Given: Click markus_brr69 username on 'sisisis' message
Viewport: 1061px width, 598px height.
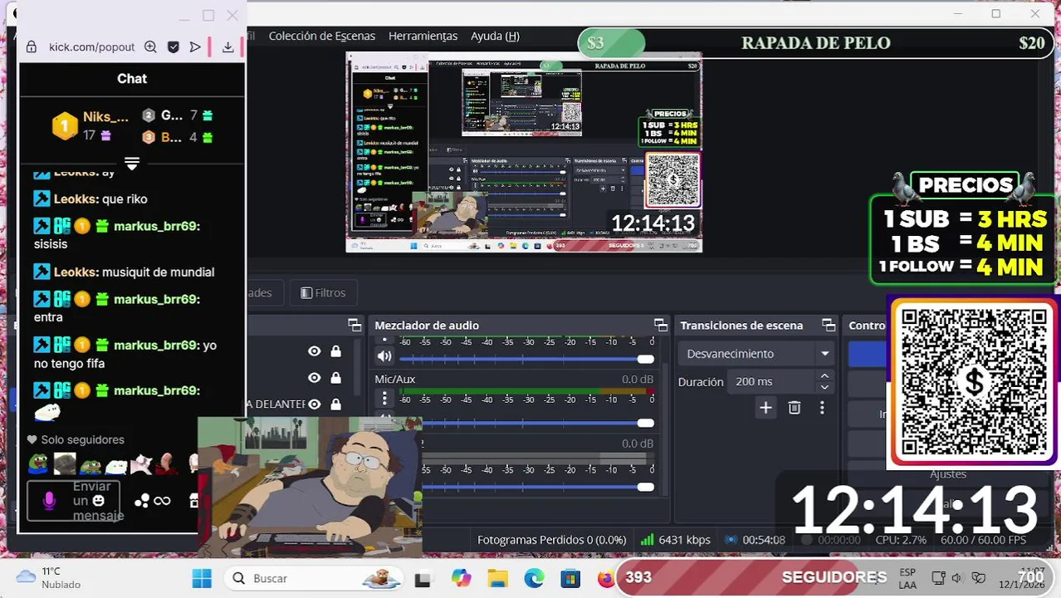Looking at the screenshot, I should (156, 226).
